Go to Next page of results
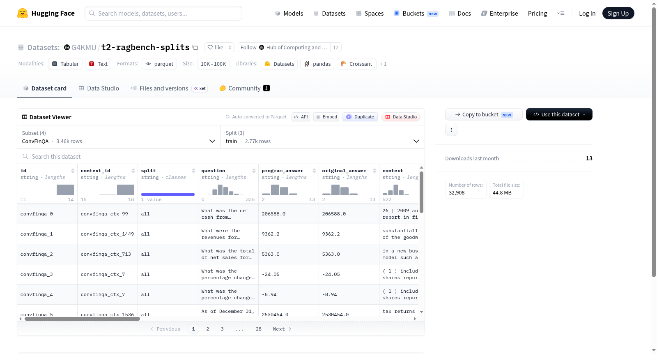 tap(282, 329)
